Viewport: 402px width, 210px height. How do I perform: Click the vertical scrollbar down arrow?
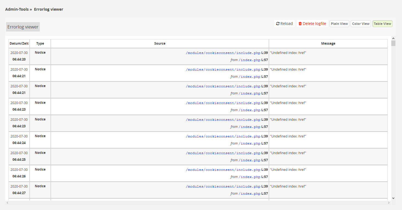click(393, 198)
